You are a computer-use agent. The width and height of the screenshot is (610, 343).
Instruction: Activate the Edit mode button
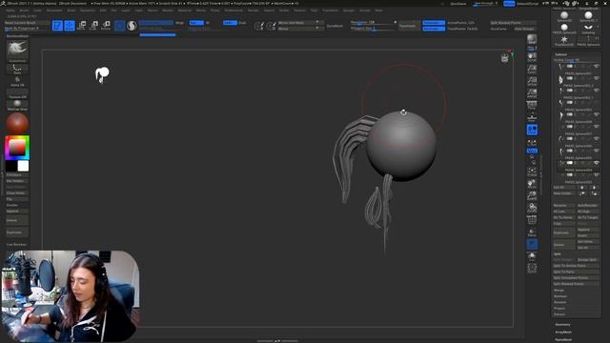pyautogui.click(x=57, y=26)
